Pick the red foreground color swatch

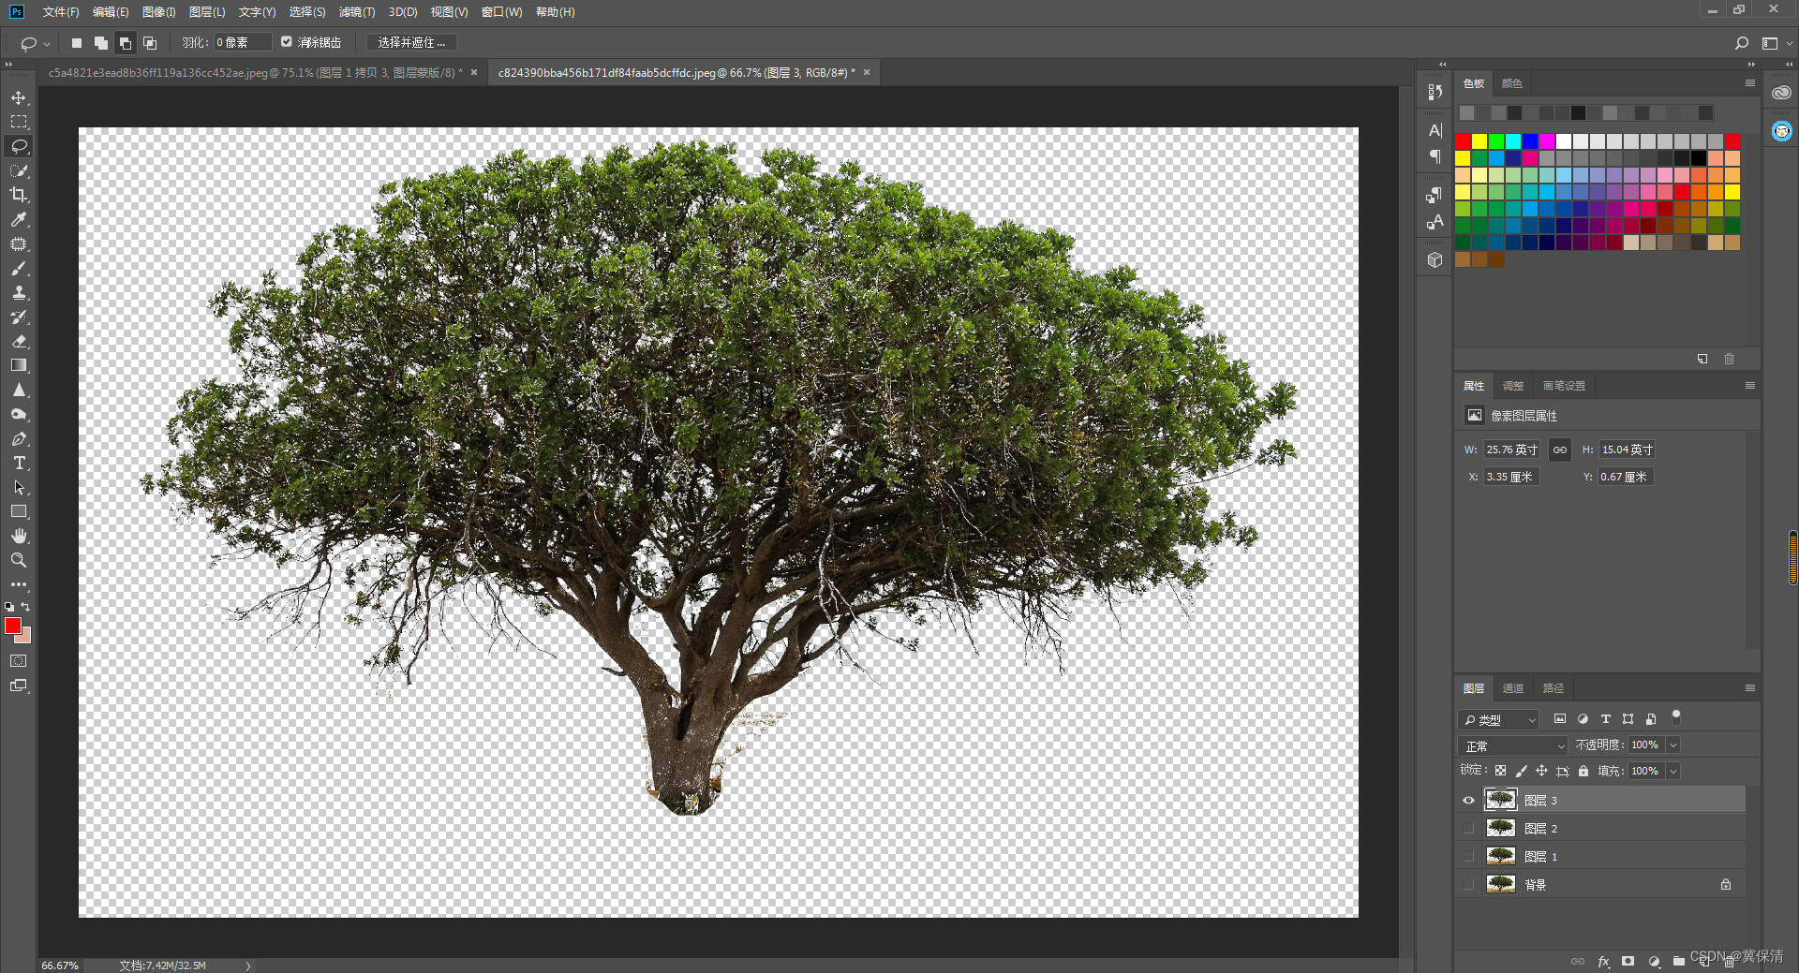point(13,626)
